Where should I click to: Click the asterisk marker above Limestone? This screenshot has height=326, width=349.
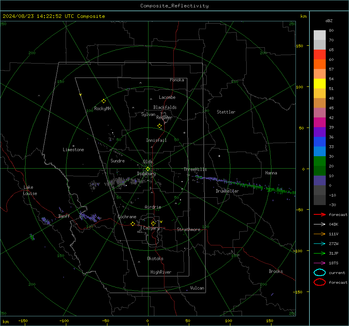[73, 146]
